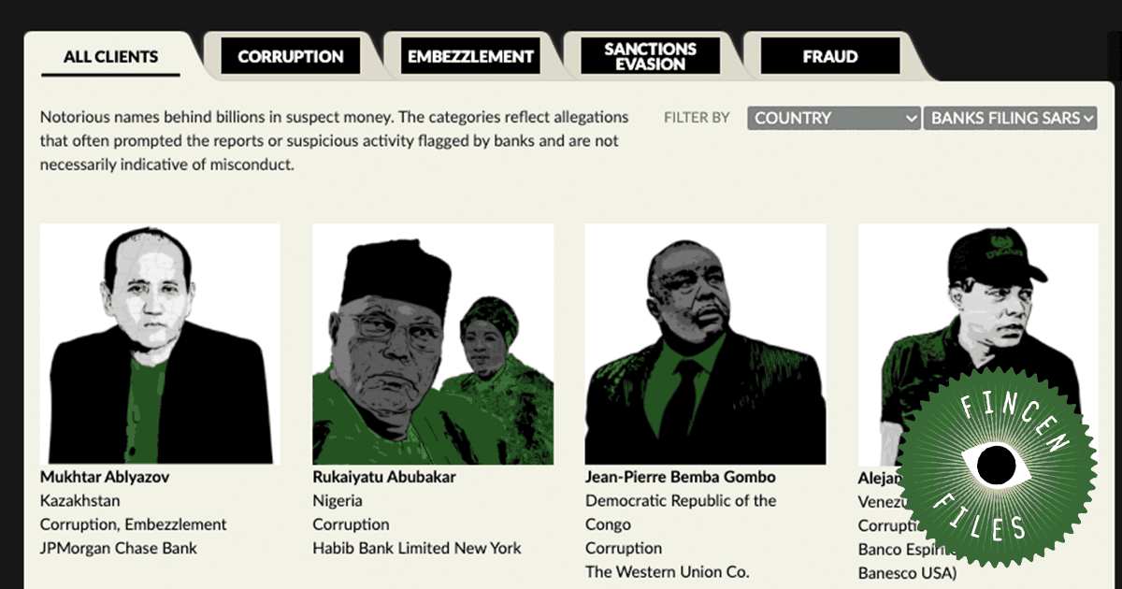Select the EMBEZZLEMENT tab
Screen dimensions: 1122x589
[470, 56]
